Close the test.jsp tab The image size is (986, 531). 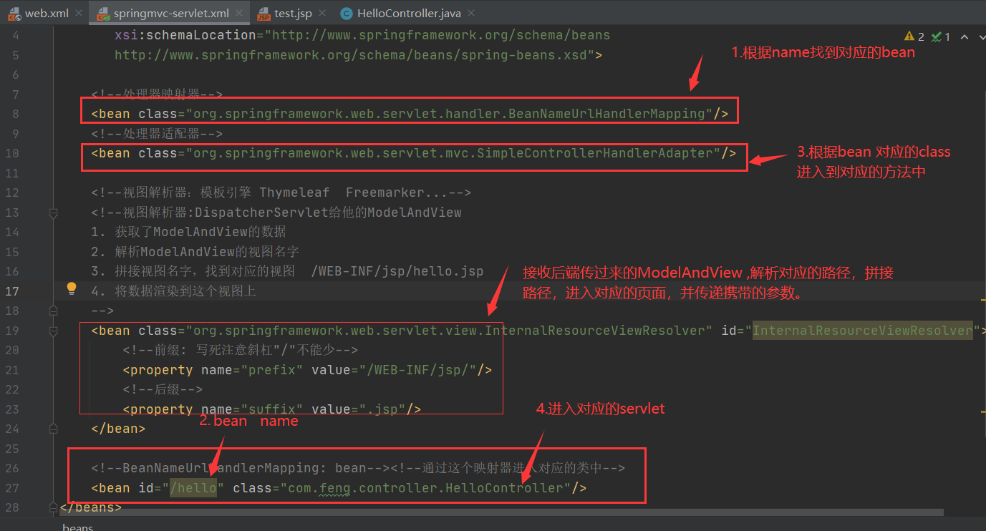(x=322, y=14)
